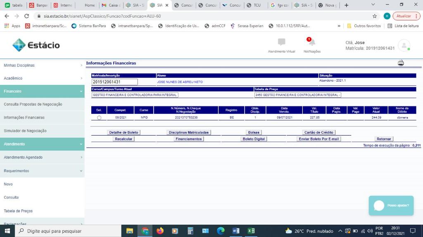Viewport: 423px width, 237px height.
Task: Open Excel from the taskbar
Action: click(x=251, y=231)
